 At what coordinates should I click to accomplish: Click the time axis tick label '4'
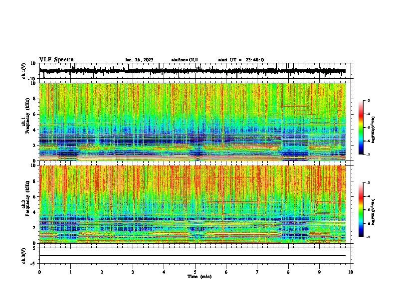[x=164, y=272]
